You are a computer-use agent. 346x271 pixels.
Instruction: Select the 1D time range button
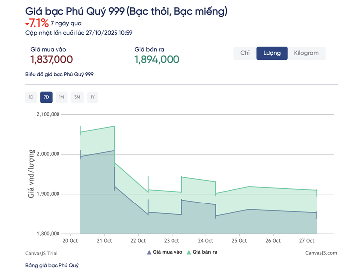(x=31, y=97)
